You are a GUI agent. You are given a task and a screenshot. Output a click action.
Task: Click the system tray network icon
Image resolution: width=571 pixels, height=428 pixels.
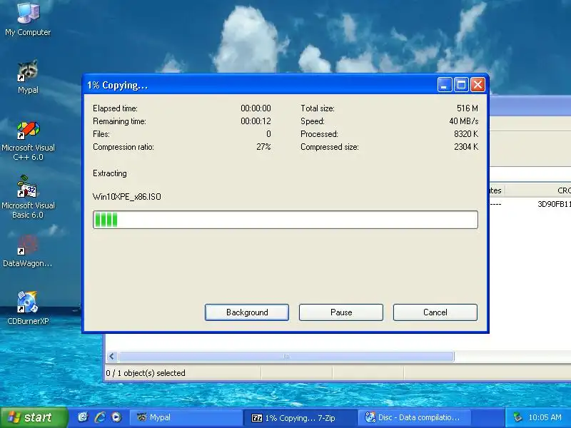pyautogui.click(x=517, y=417)
